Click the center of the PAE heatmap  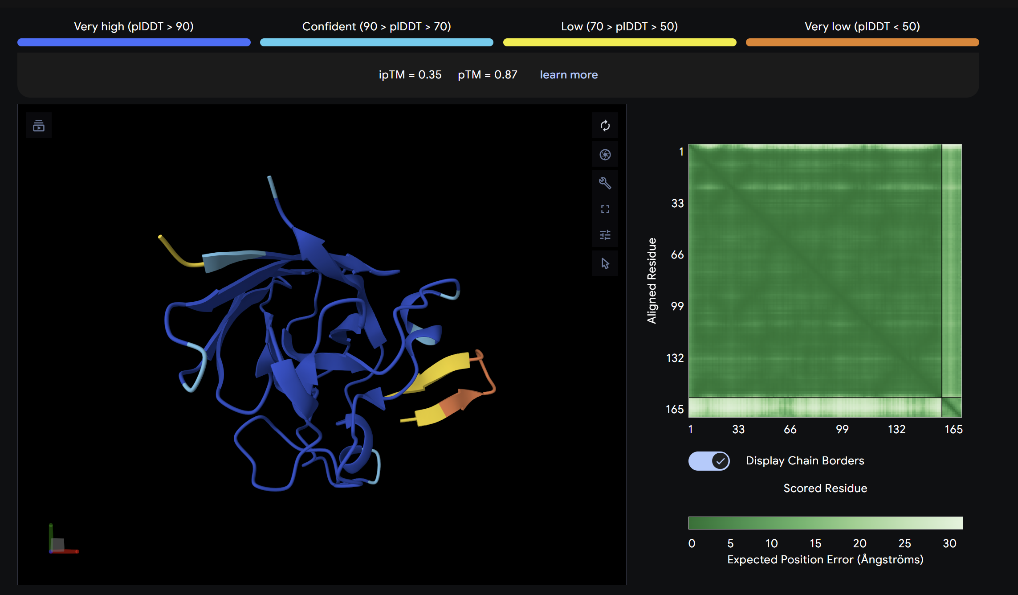pyautogui.click(x=825, y=281)
